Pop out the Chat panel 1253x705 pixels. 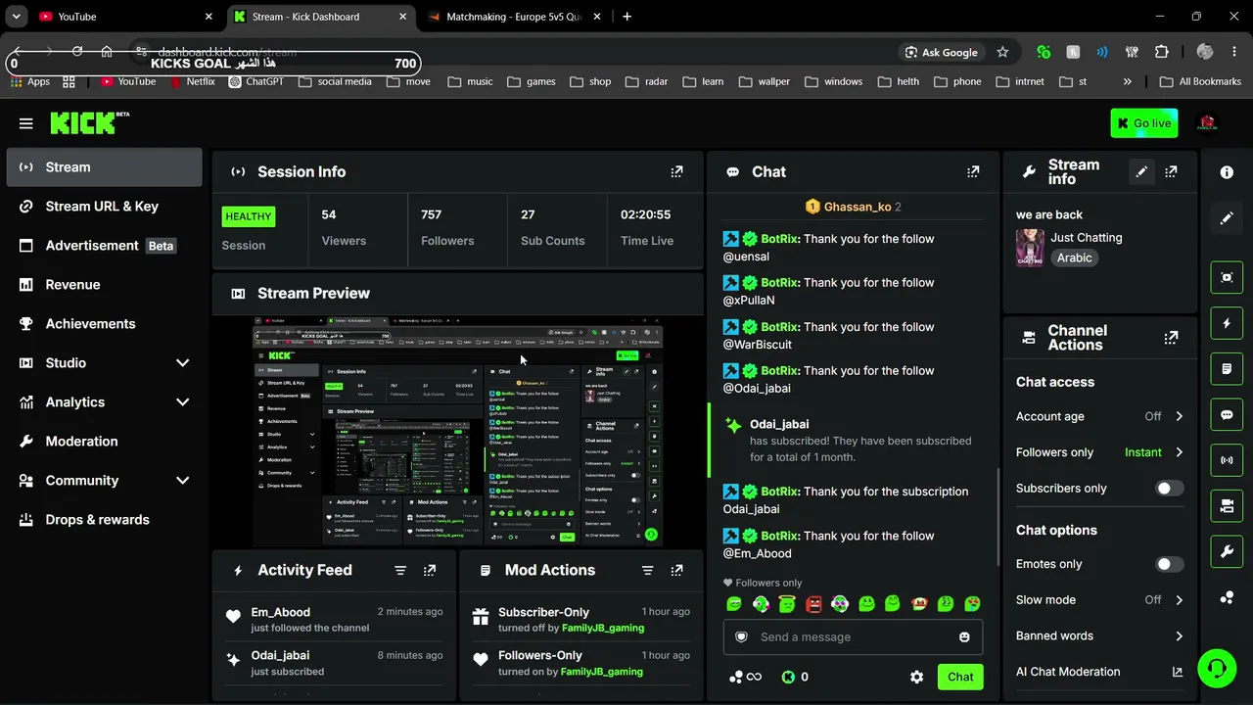point(973,171)
